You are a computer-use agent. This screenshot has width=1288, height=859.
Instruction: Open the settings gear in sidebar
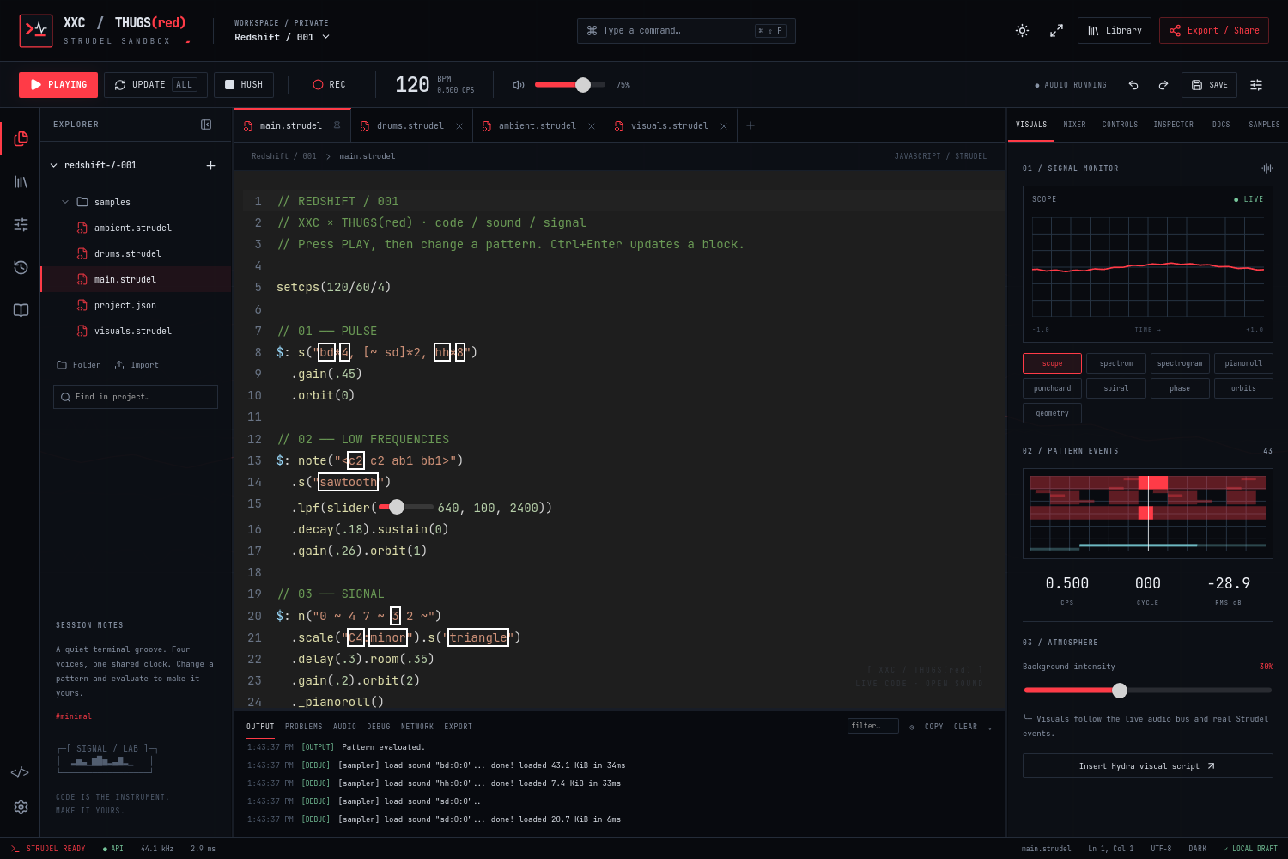[21, 807]
